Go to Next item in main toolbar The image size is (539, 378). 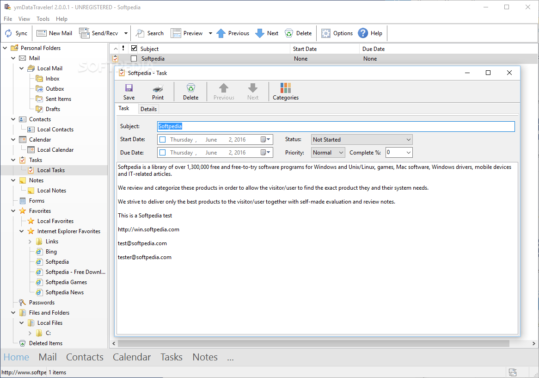point(267,33)
